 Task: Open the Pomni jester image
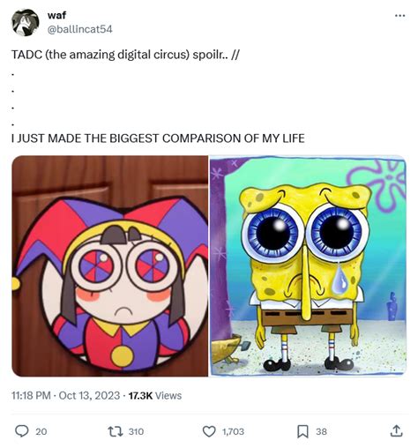pos(109,265)
